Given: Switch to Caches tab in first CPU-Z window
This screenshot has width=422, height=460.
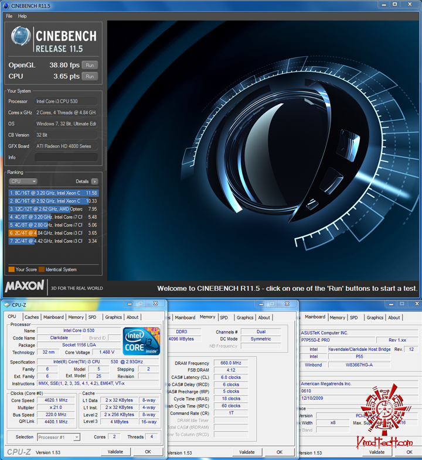Looking at the screenshot, I should (x=32, y=317).
